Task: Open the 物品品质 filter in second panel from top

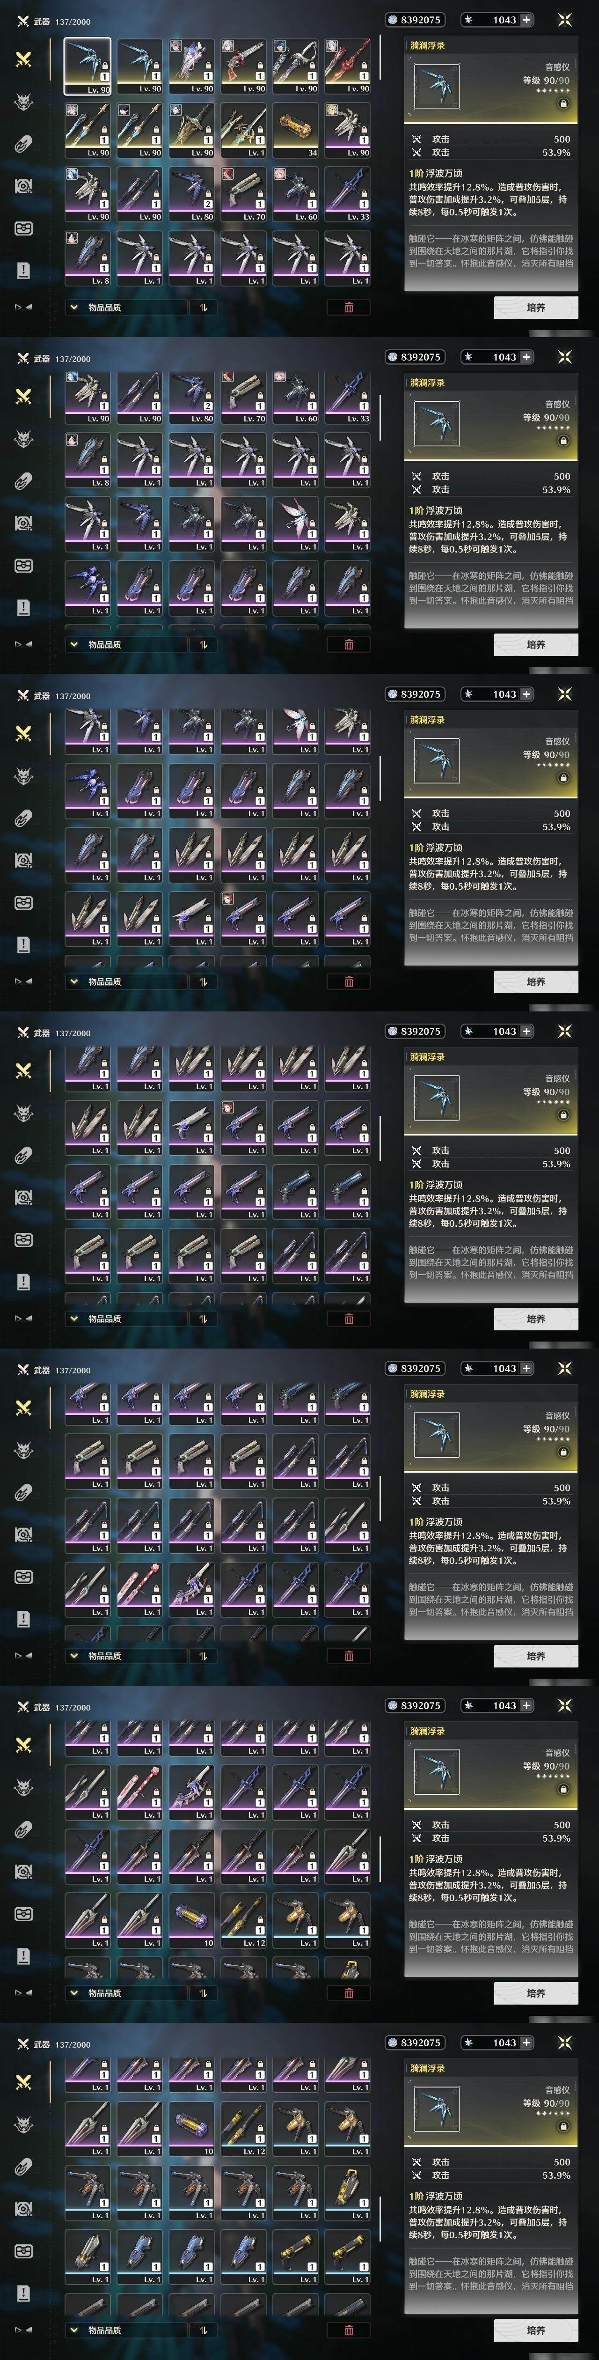Action: 125,644
